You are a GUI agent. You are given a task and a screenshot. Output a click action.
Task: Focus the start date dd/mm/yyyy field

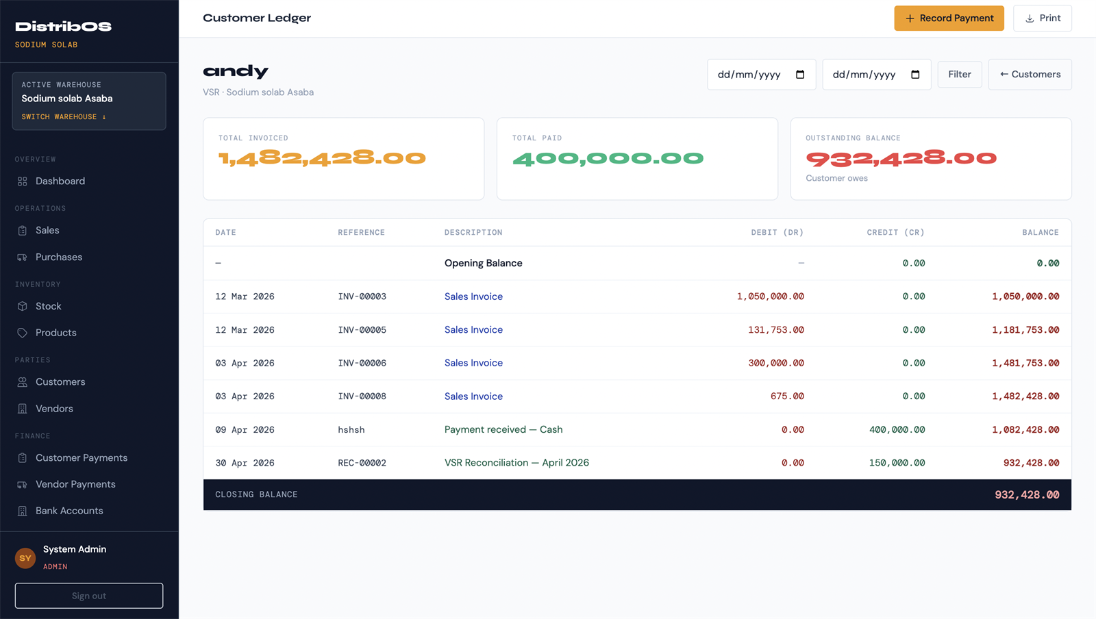tap(761, 75)
